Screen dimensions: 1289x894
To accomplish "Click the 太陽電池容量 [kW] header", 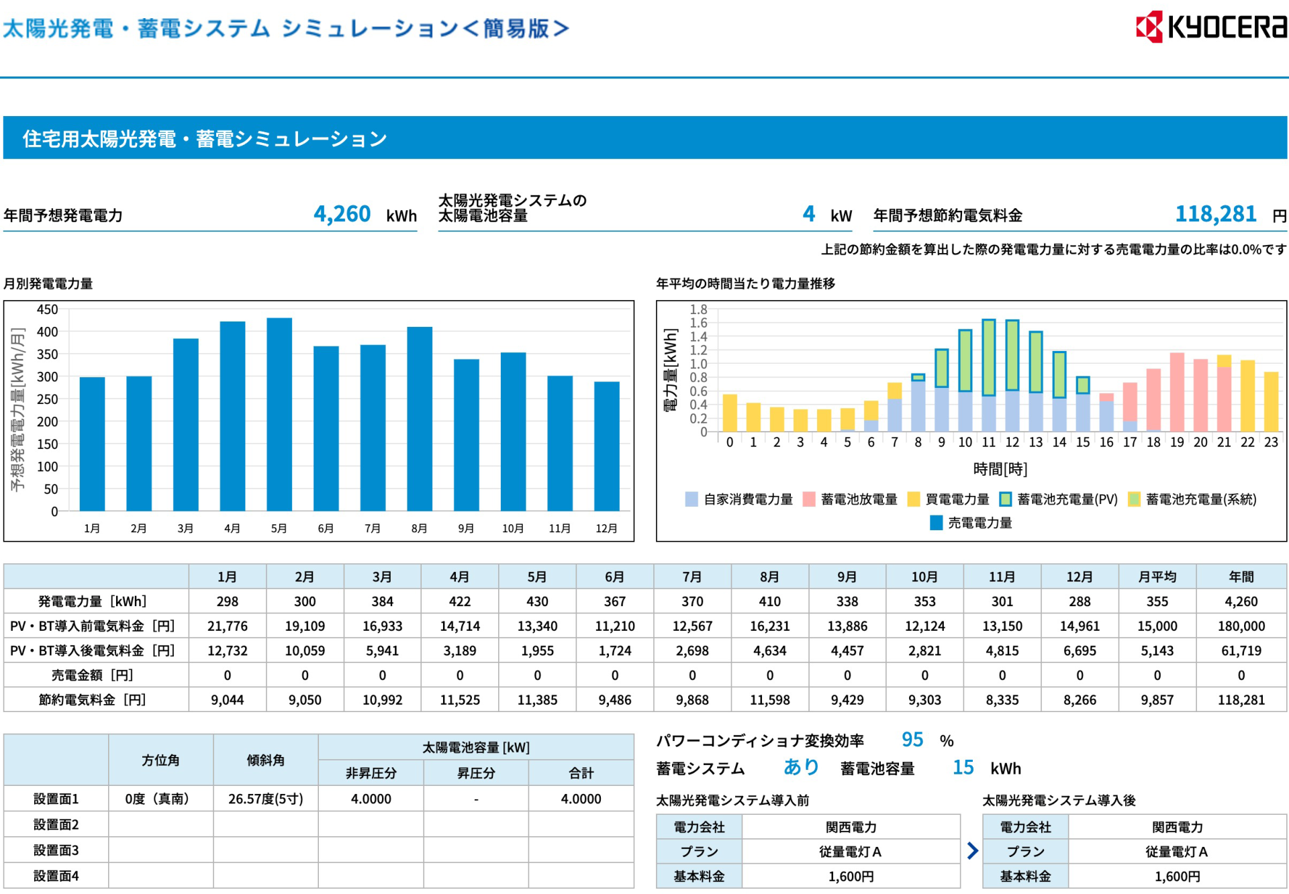I will click(x=476, y=747).
